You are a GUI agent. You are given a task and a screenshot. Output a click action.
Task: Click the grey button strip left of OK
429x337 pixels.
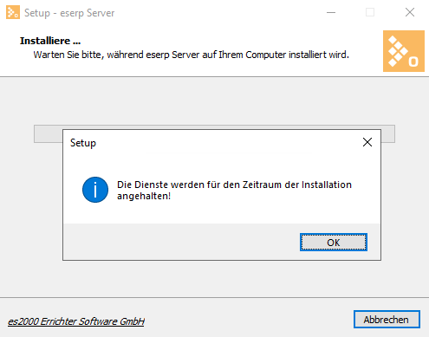click(181, 242)
